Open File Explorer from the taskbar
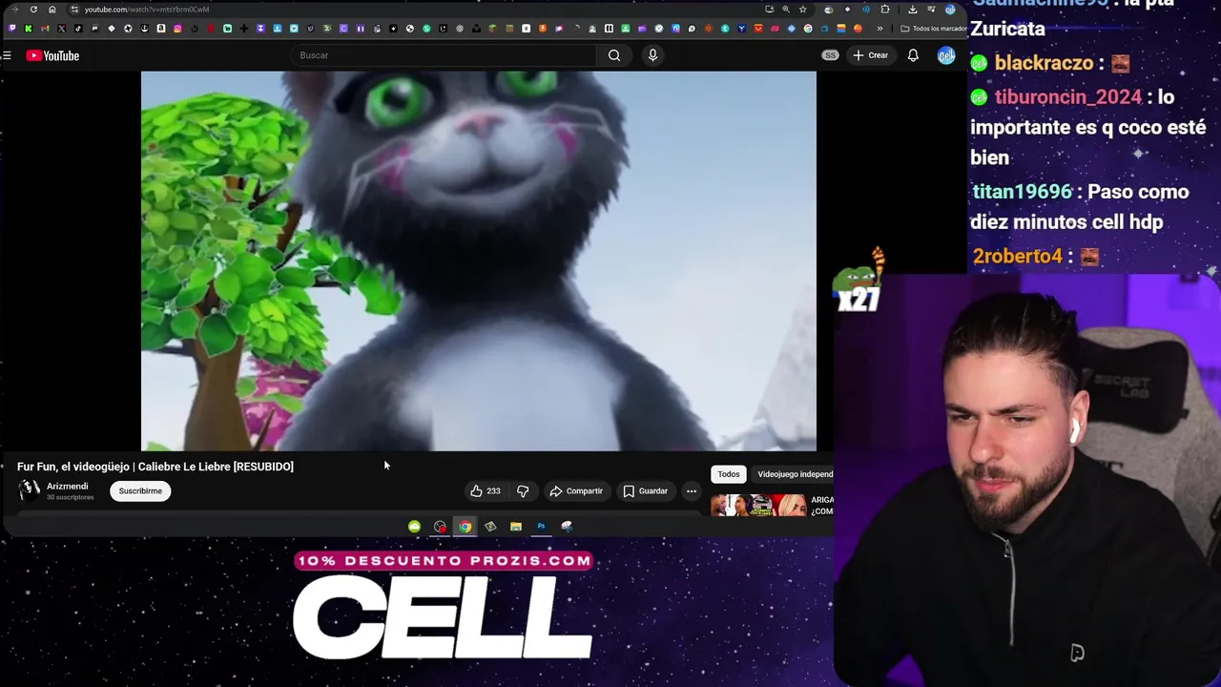This screenshot has height=687, width=1221. [516, 527]
